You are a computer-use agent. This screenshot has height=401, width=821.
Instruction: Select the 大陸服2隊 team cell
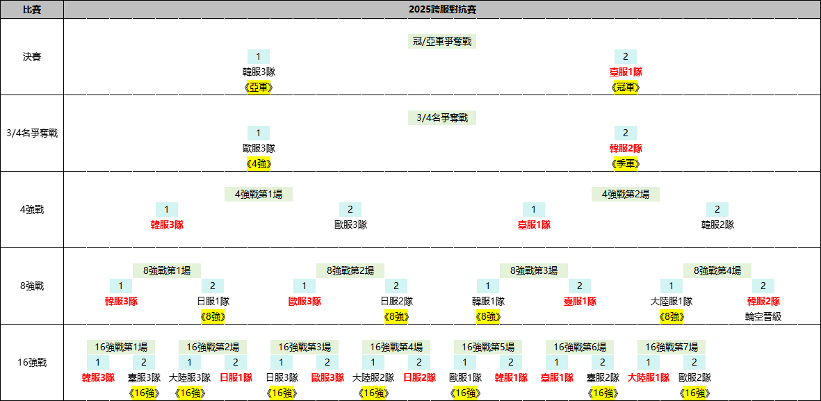click(373, 378)
